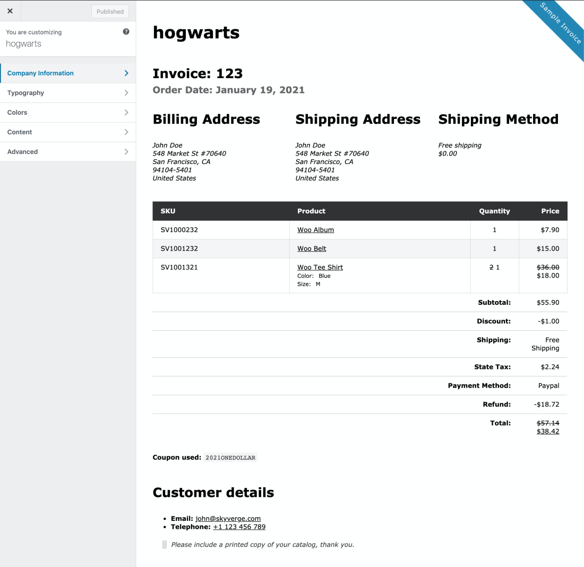Click the discounted total $38.42 link
Image resolution: width=584 pixels, height=567 pixels.
(x=548, y=431)
